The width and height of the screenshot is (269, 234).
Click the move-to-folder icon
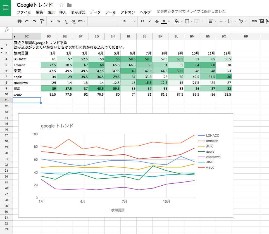tap(69, 5)
